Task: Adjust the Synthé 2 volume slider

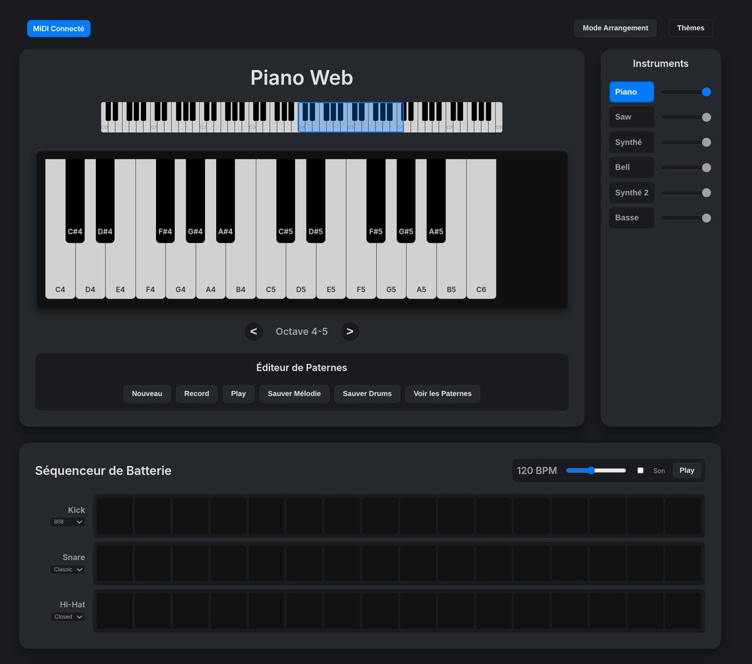Action: pos(686,192)
